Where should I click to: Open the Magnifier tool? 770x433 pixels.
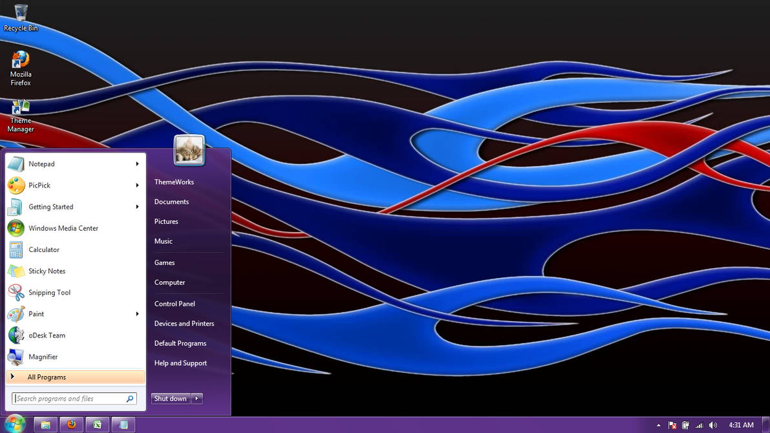pos(43,357)
